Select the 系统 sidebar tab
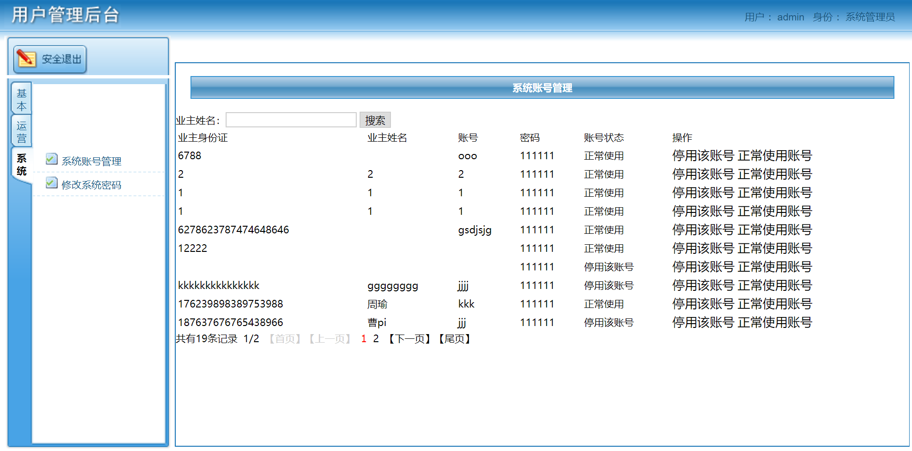Screen dimensions: 912x451 click(21, 164)
